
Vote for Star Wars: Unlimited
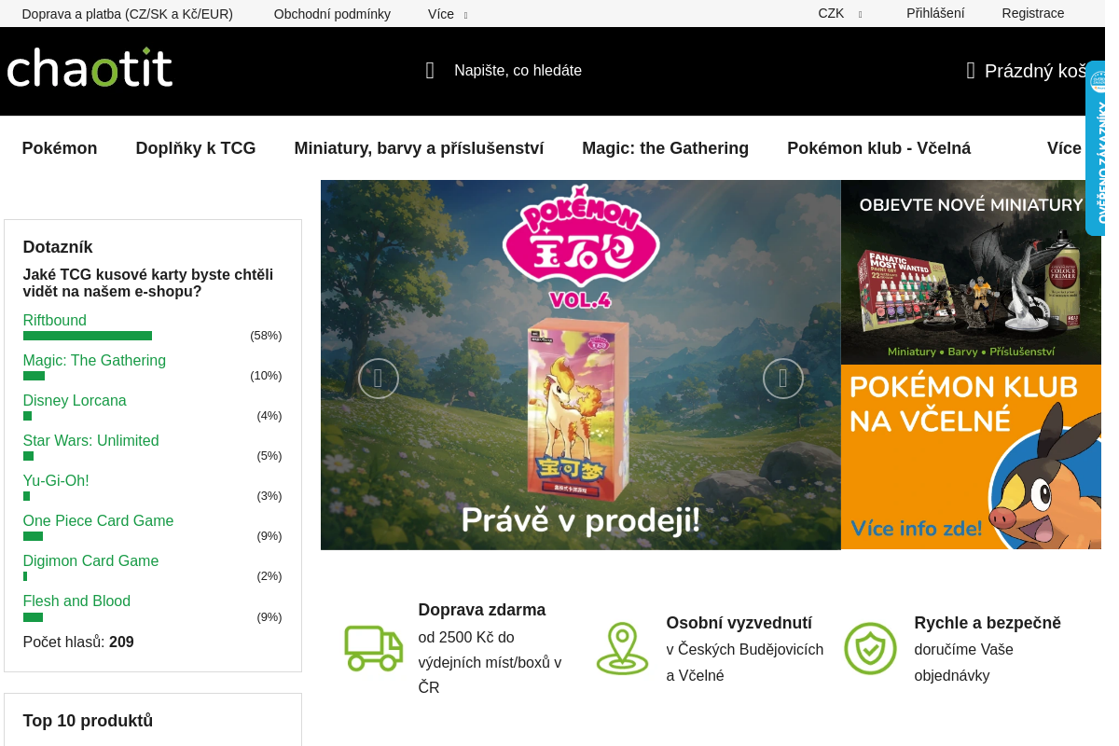click(90, 441)
